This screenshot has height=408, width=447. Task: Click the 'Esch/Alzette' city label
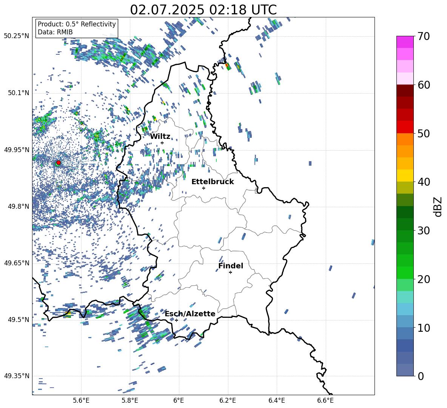(x=190, y=314)
